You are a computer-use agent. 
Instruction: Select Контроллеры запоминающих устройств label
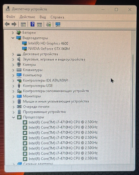coord(56,91)
